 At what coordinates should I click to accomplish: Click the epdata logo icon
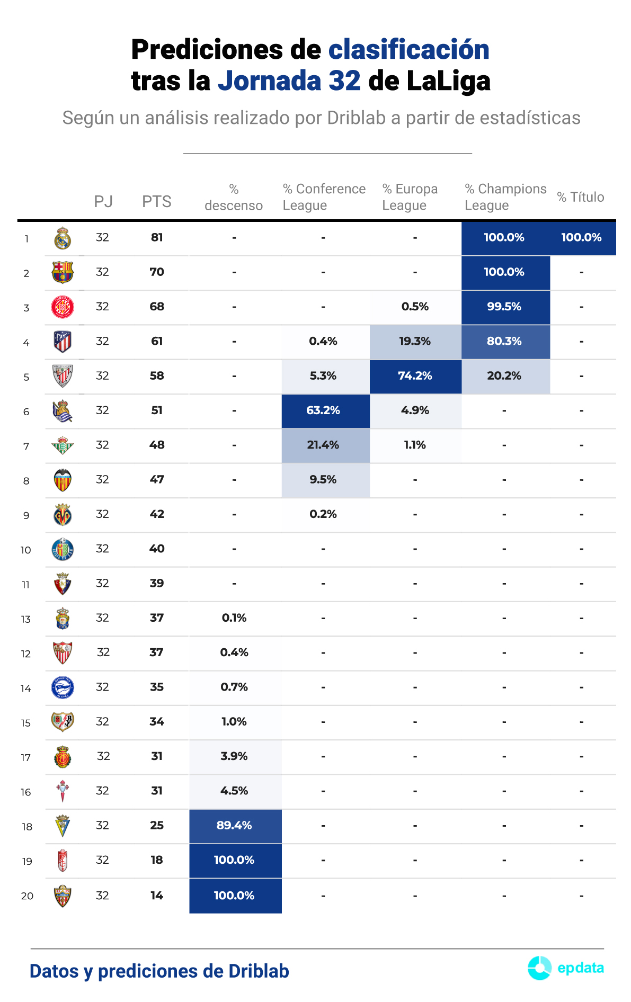[539, 968]
